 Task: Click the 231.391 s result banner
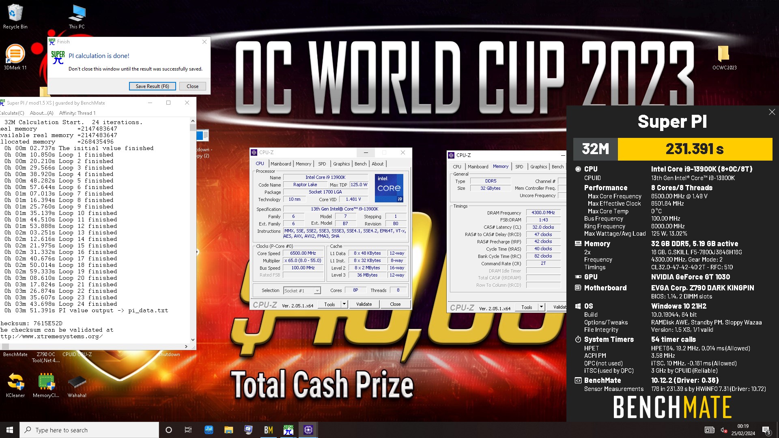695,149
